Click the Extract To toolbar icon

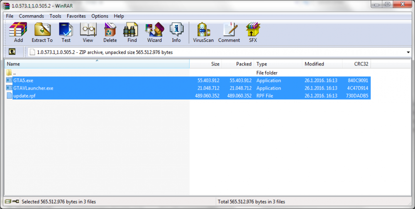click(42, 32)
